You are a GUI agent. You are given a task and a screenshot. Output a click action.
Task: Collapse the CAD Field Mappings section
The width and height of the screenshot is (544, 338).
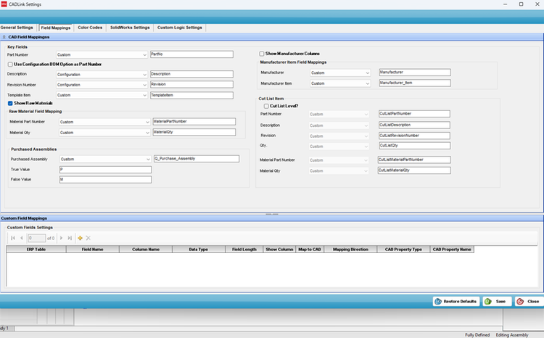pos(4,37)
